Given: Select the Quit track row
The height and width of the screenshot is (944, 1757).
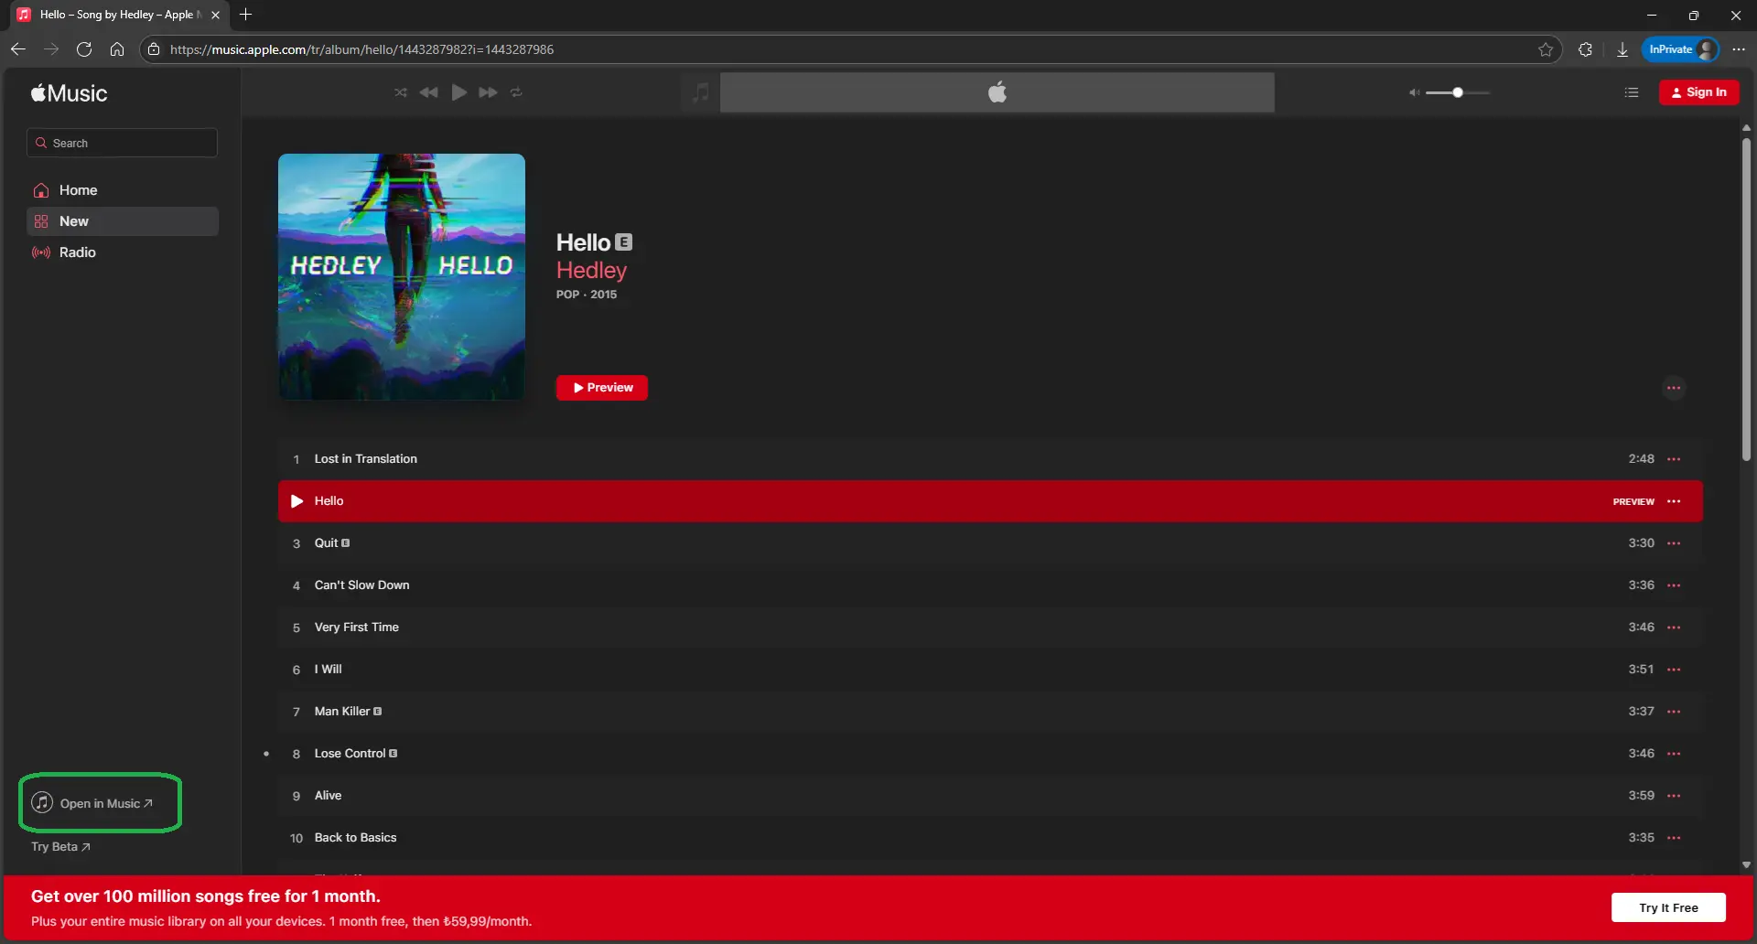Looking at the screenshot, I should coord(990,543).
